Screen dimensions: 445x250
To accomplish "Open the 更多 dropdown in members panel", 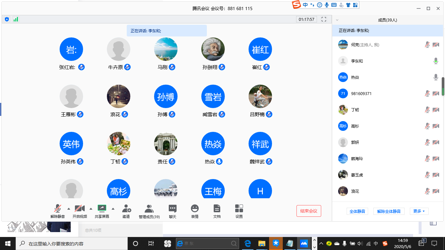I will (419, 211).
